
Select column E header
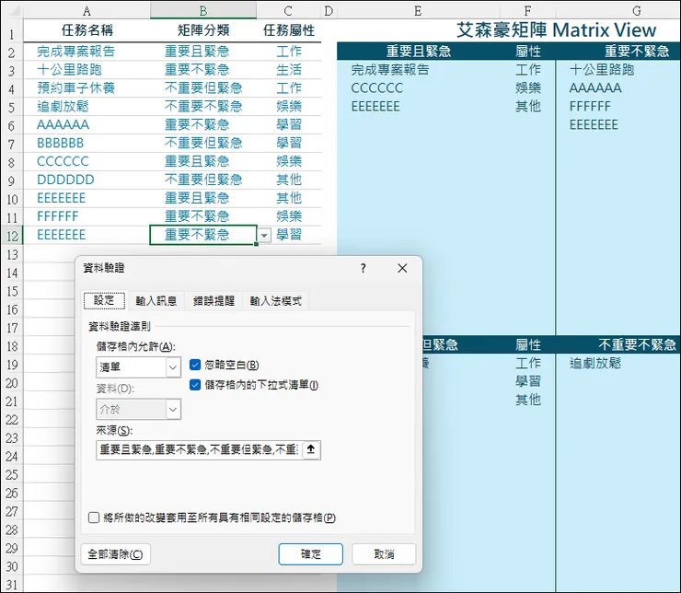point(418,10)
